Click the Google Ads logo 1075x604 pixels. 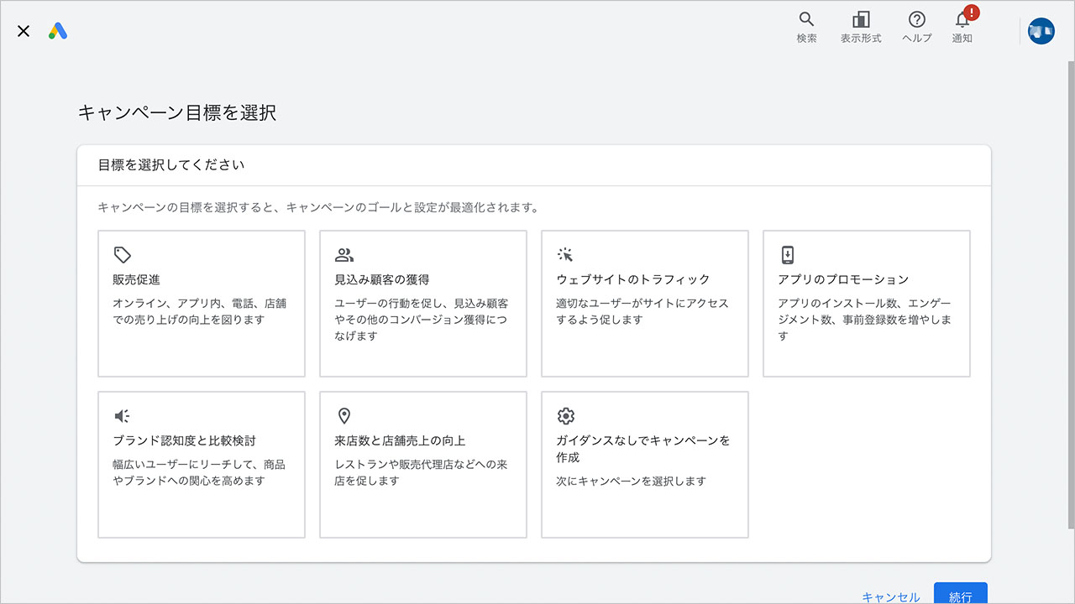click(57, 31)
